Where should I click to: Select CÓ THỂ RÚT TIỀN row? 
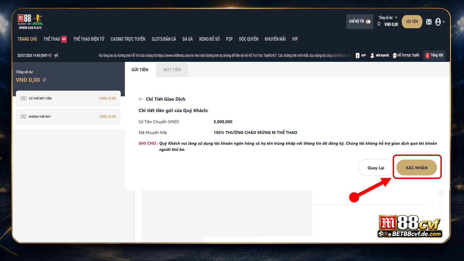point(68,98)
